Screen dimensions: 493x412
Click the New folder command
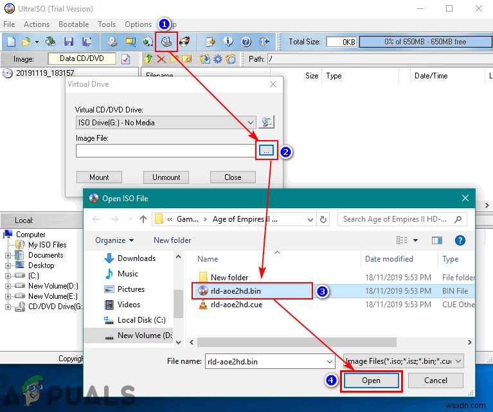tap(172, 240)
